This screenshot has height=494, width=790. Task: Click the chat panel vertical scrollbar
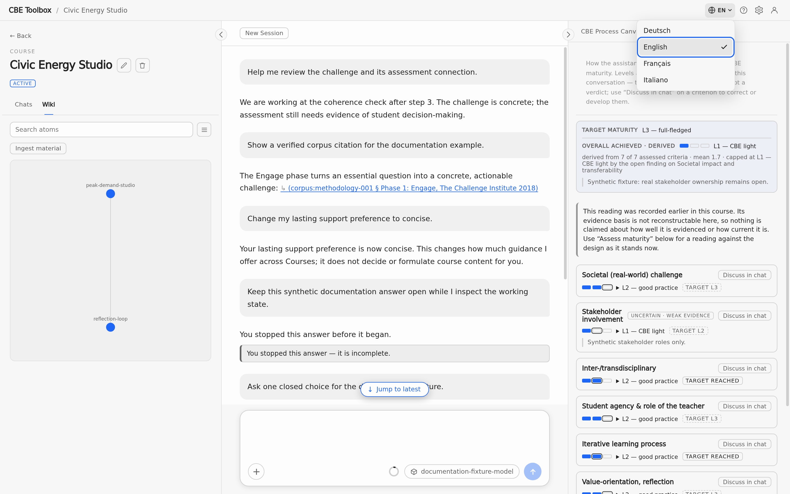(565, 163)
